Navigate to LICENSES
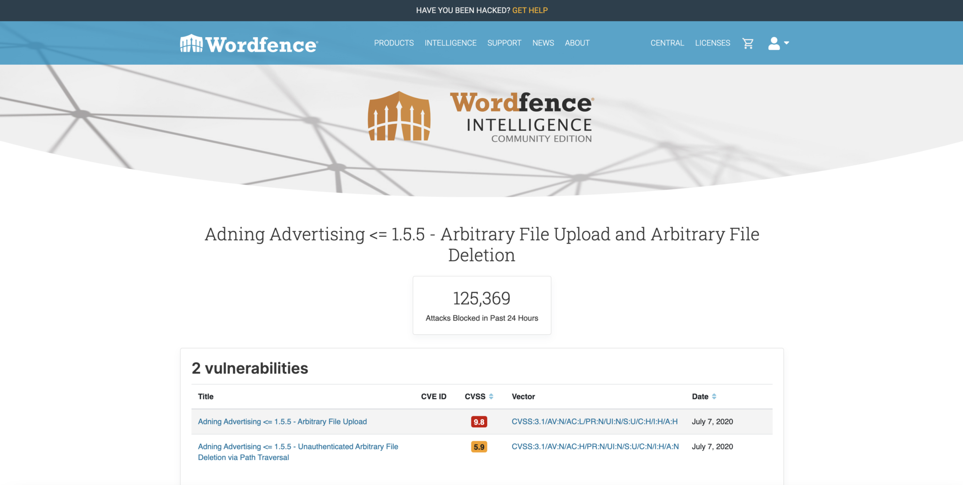The width and height of the screenshot is (963, 485). tap(712, 43)
